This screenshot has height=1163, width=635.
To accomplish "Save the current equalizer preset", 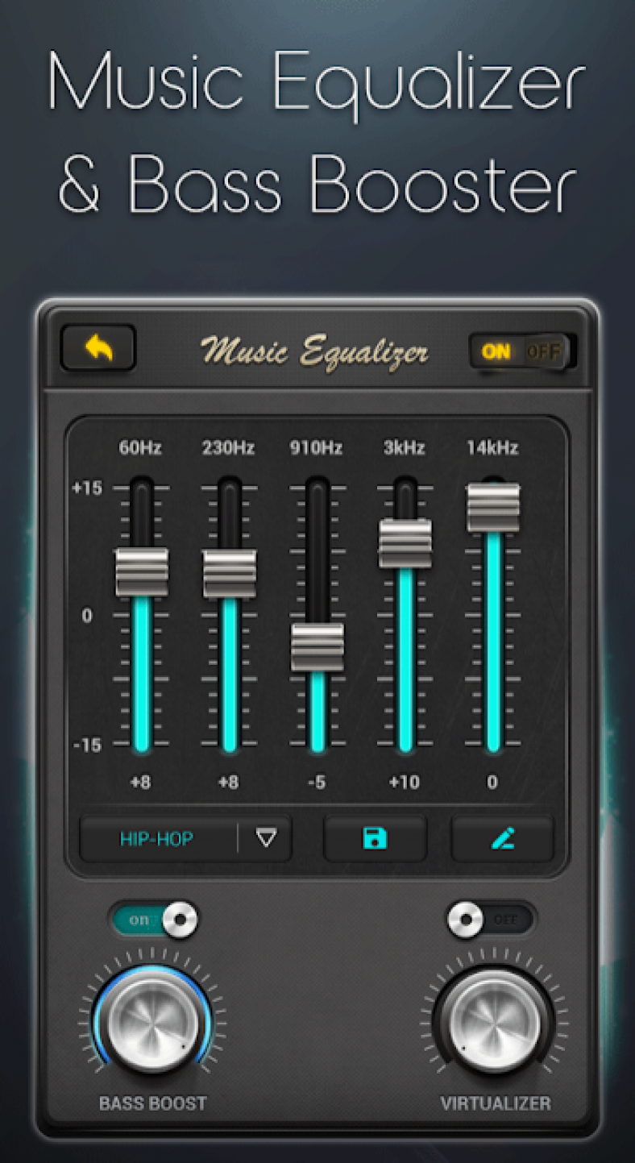I will (x=375, y=839).
